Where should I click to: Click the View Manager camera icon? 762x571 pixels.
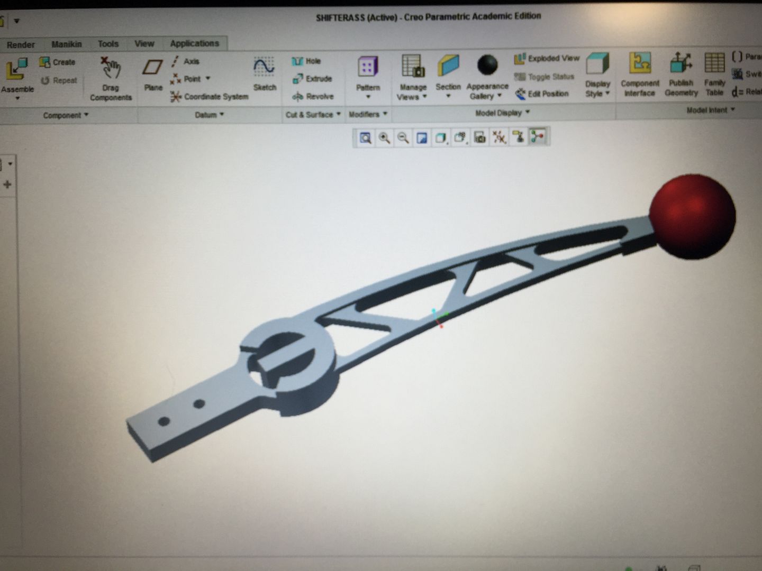coord(479,137)
